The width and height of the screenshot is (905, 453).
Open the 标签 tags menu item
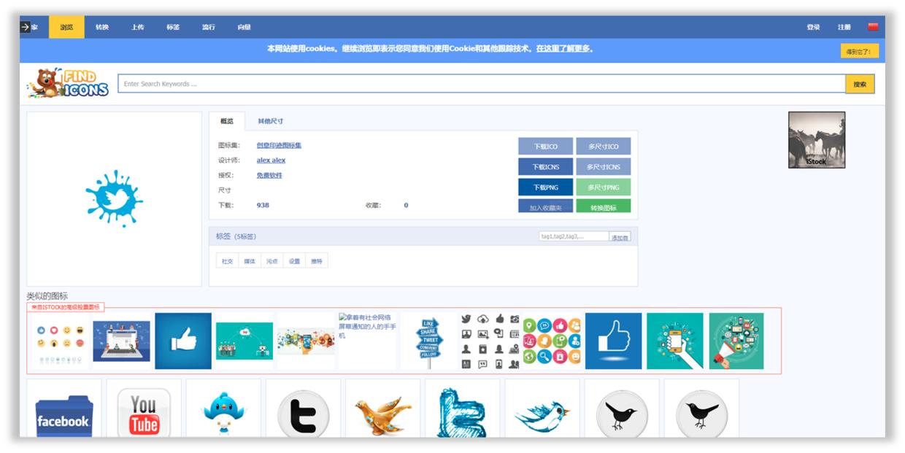click(x=173, y=27)
